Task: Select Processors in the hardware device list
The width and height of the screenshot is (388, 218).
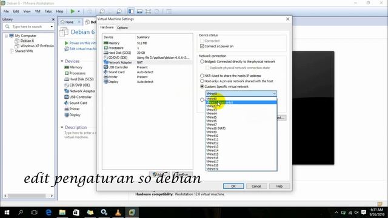Action: pyautogui.click(x=147, y=48)
